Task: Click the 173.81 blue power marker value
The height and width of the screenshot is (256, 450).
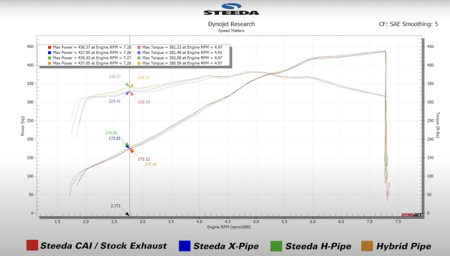Action: click(114, 138)
